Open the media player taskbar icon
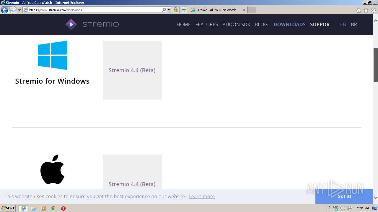 tap(43, 208)
